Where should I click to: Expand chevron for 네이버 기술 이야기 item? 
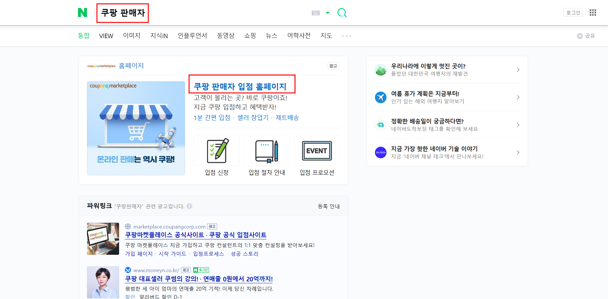point(518,153)
